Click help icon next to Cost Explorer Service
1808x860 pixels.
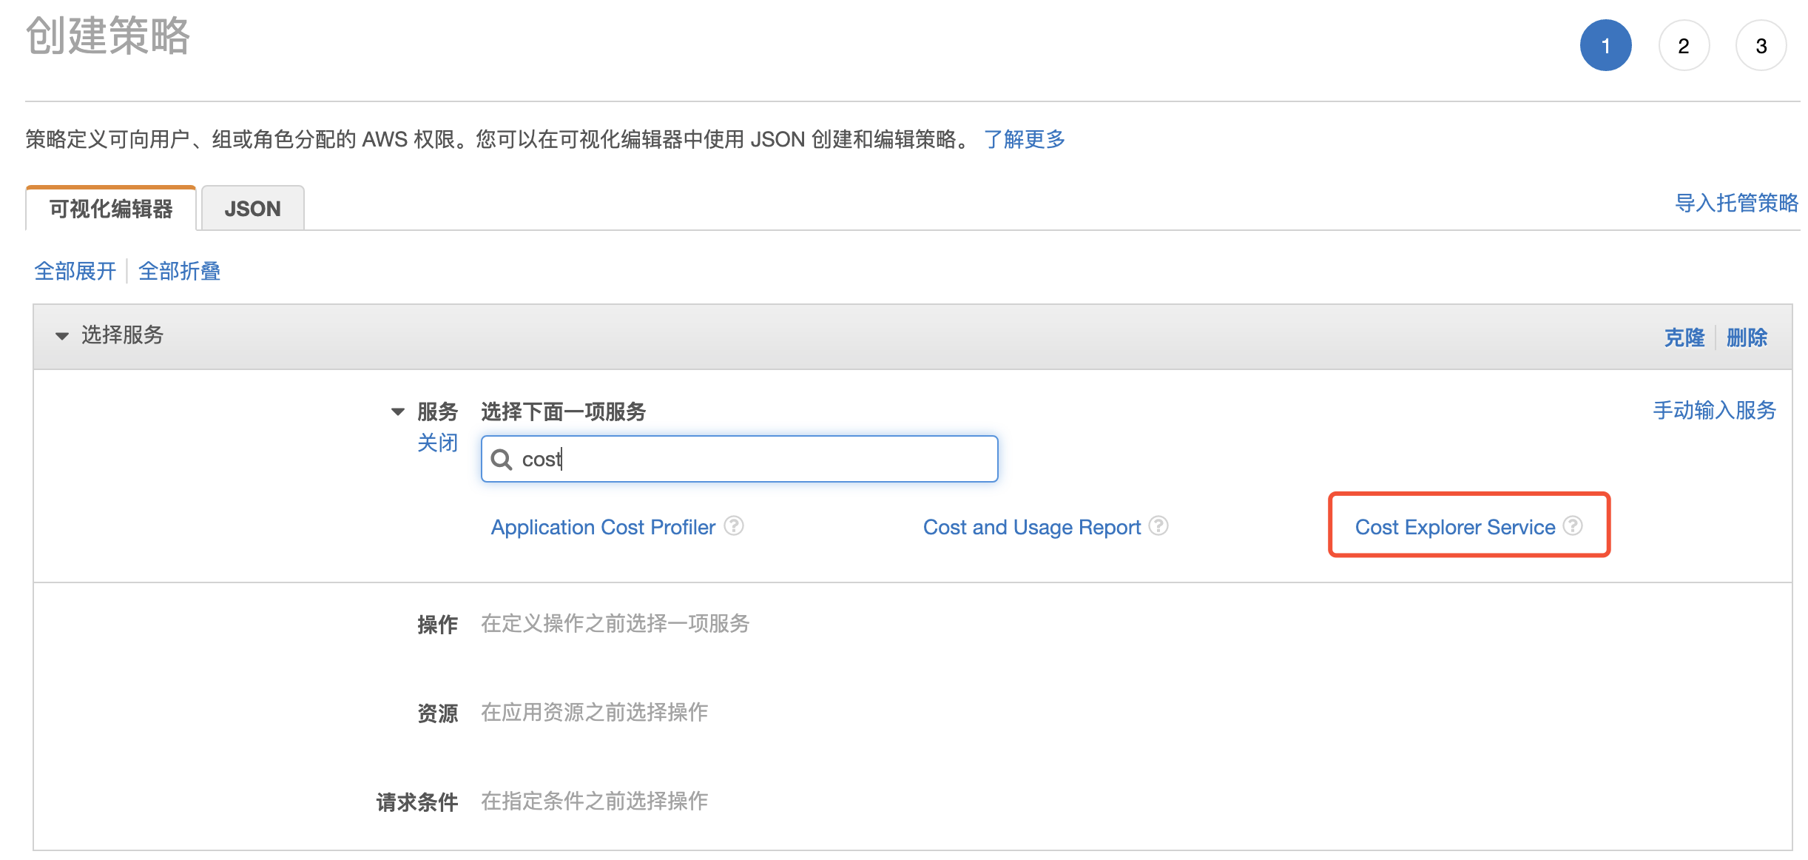(x=1573, y=525)
